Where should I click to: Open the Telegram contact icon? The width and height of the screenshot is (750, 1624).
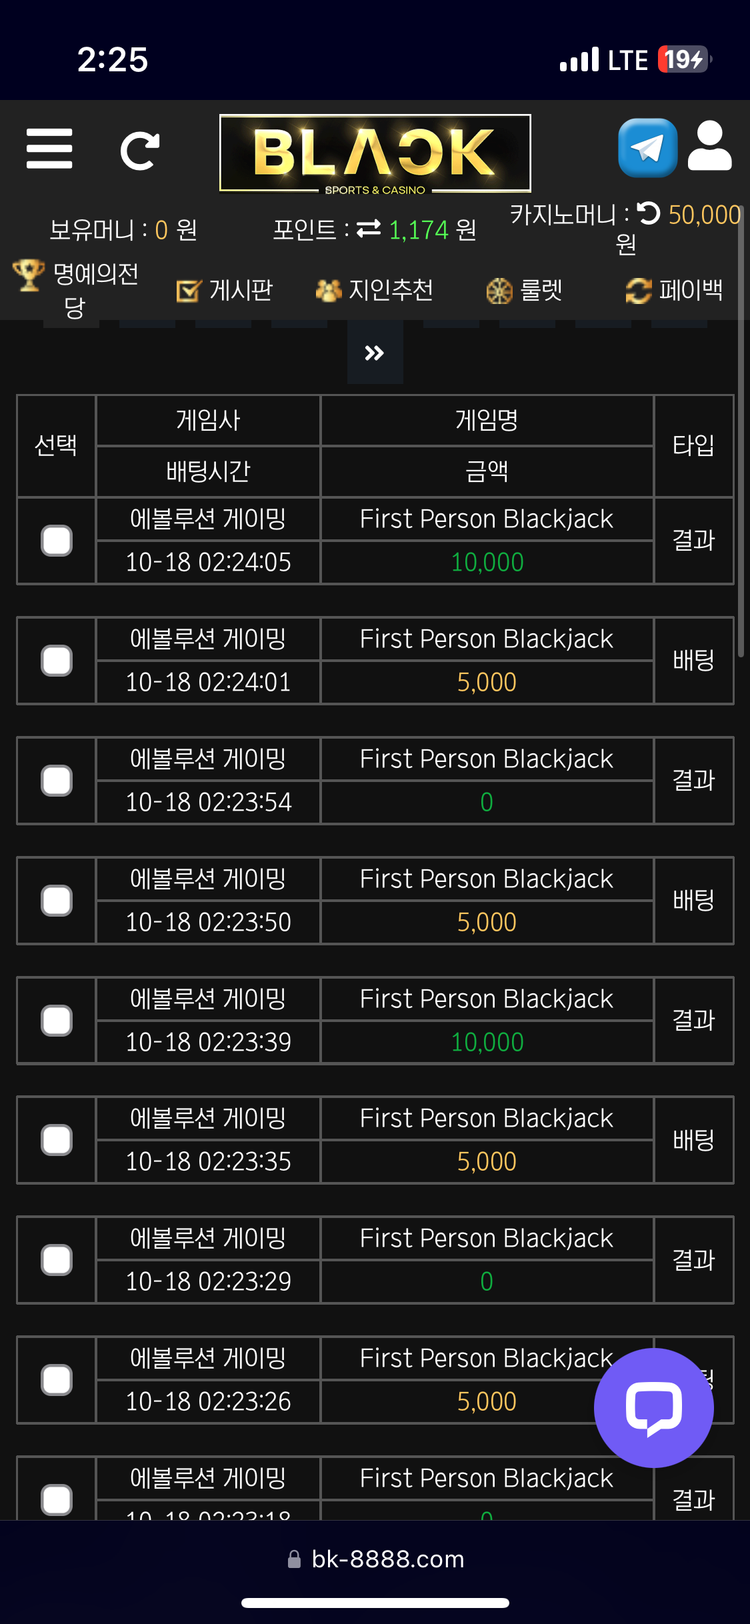647,148
